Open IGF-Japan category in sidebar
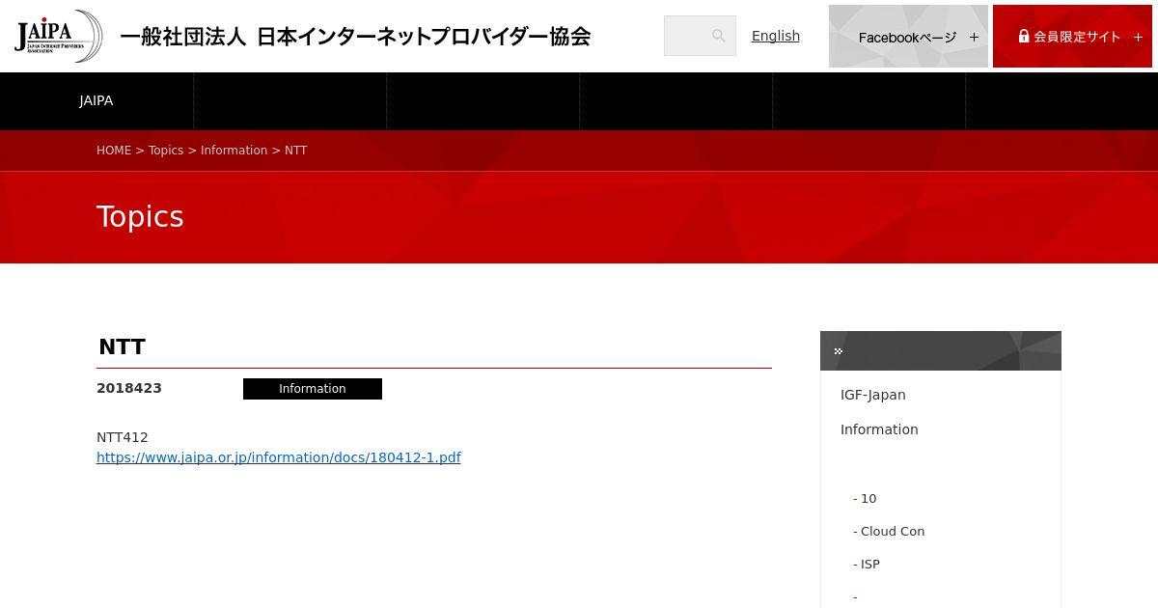 click(x=873, y=395)
